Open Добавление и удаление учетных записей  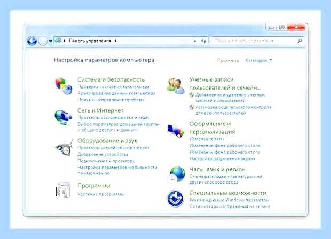(230, 98)
